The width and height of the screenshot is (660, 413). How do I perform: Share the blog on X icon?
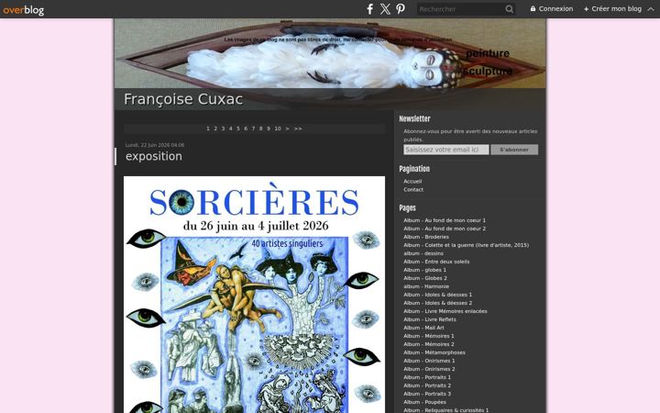385,9
